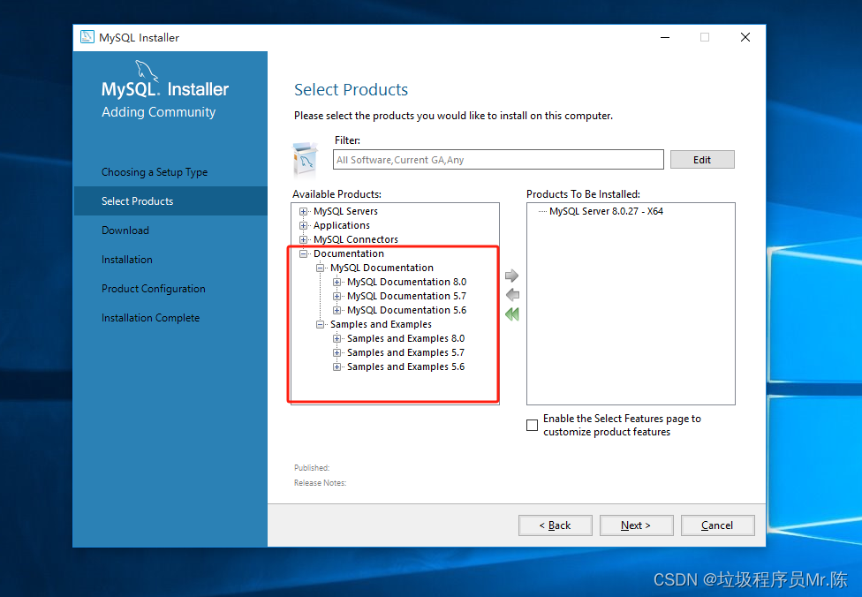862x597 pixels.
Task: Open the Download step
Action: click(x=125, y=230)
